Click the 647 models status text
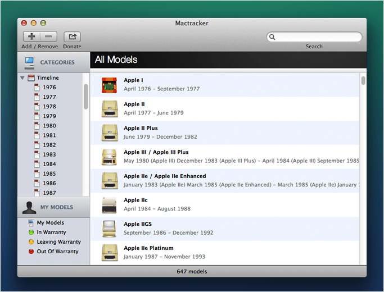This screenshot has height=292, width=384. (192, 271)
